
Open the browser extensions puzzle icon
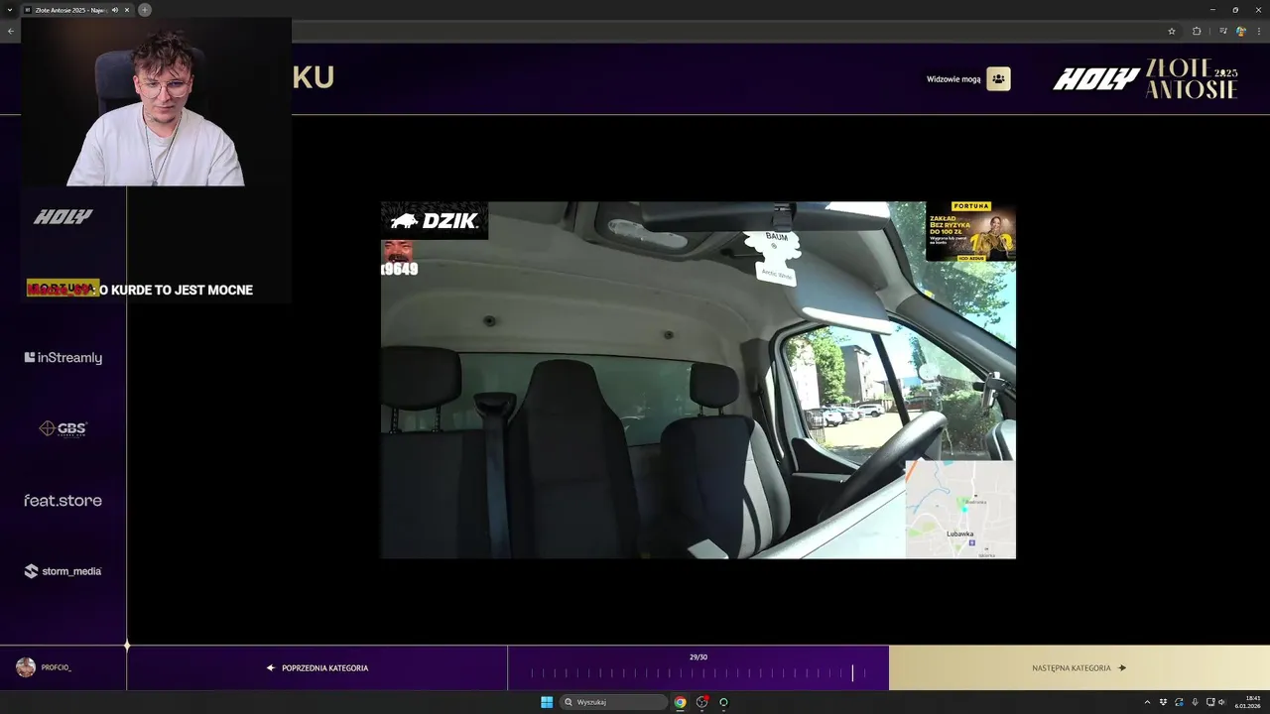(x=1197, y=31)
